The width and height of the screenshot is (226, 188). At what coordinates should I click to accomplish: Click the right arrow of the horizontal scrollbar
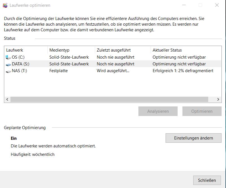[218, 99]
